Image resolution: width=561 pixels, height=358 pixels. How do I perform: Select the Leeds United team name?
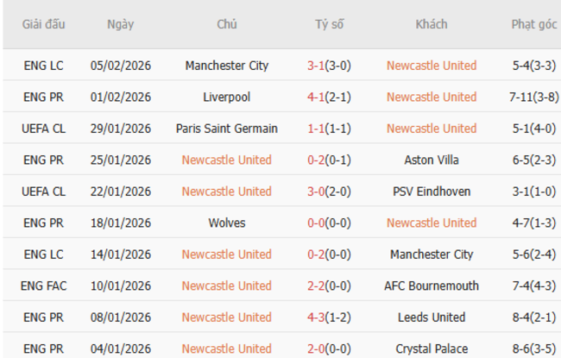[432, 317]
